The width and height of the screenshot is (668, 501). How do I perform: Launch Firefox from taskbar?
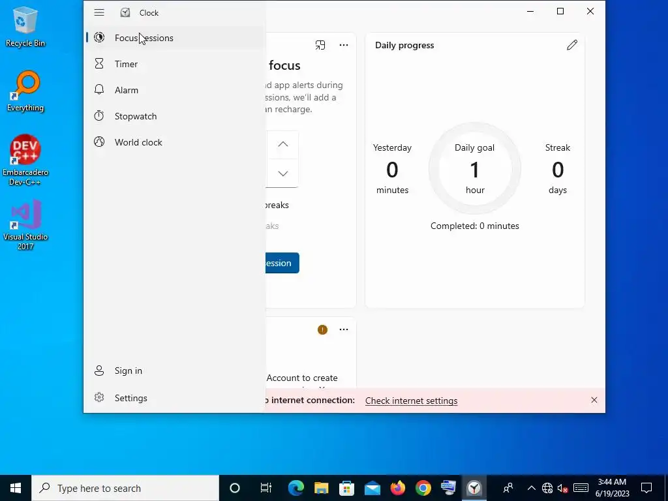point(398,488)
